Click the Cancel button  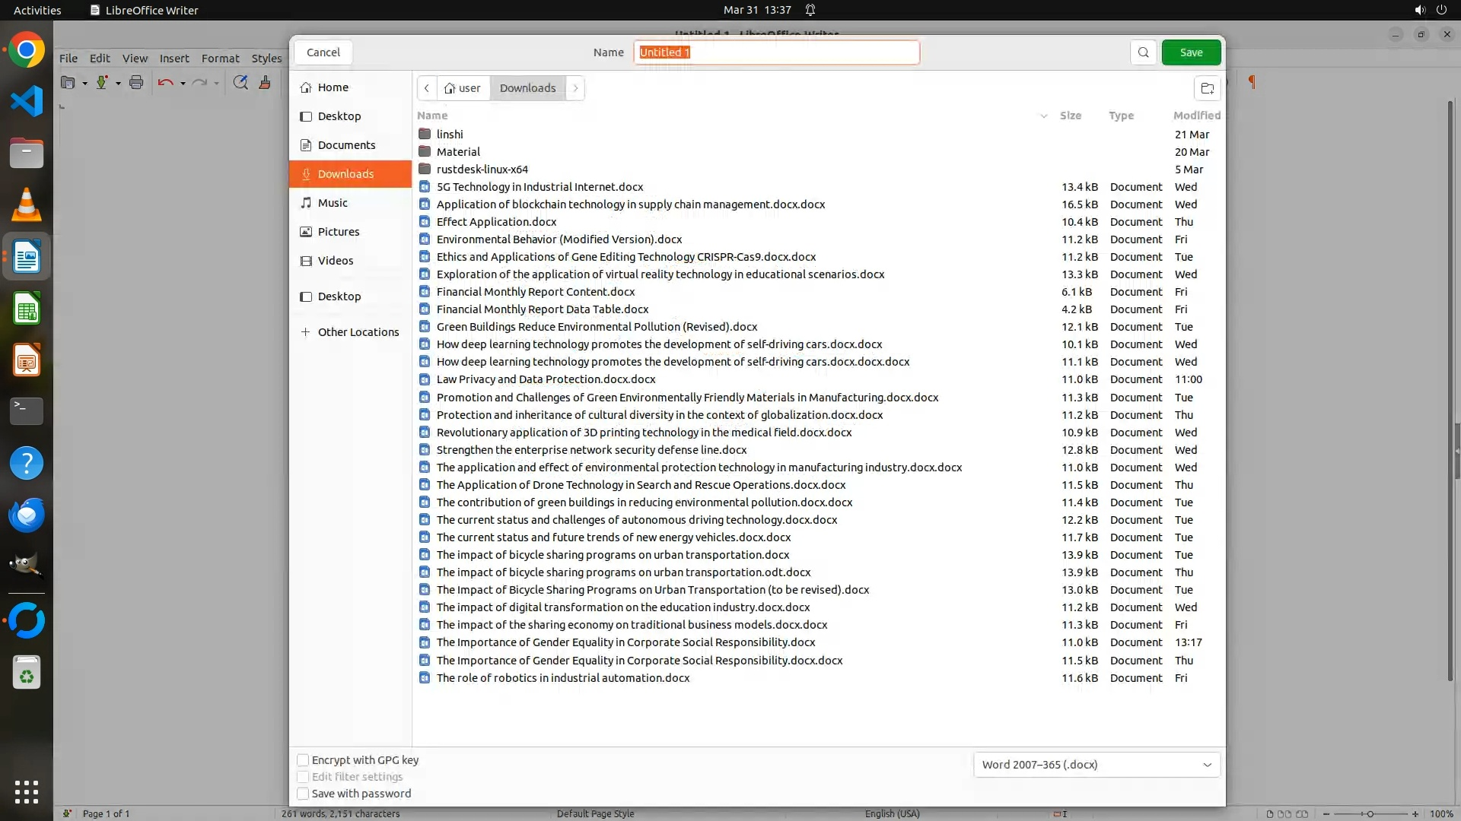point(323,52)
